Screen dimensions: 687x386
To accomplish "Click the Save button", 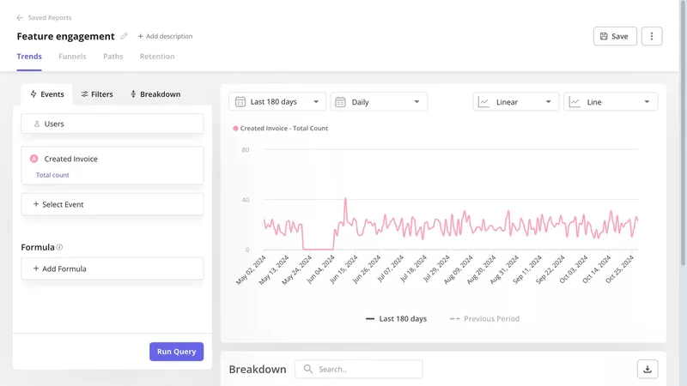I will point(614,36).
